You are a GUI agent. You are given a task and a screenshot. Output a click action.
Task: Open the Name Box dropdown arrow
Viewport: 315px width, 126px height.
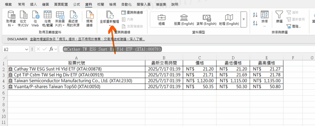[27, 49]
